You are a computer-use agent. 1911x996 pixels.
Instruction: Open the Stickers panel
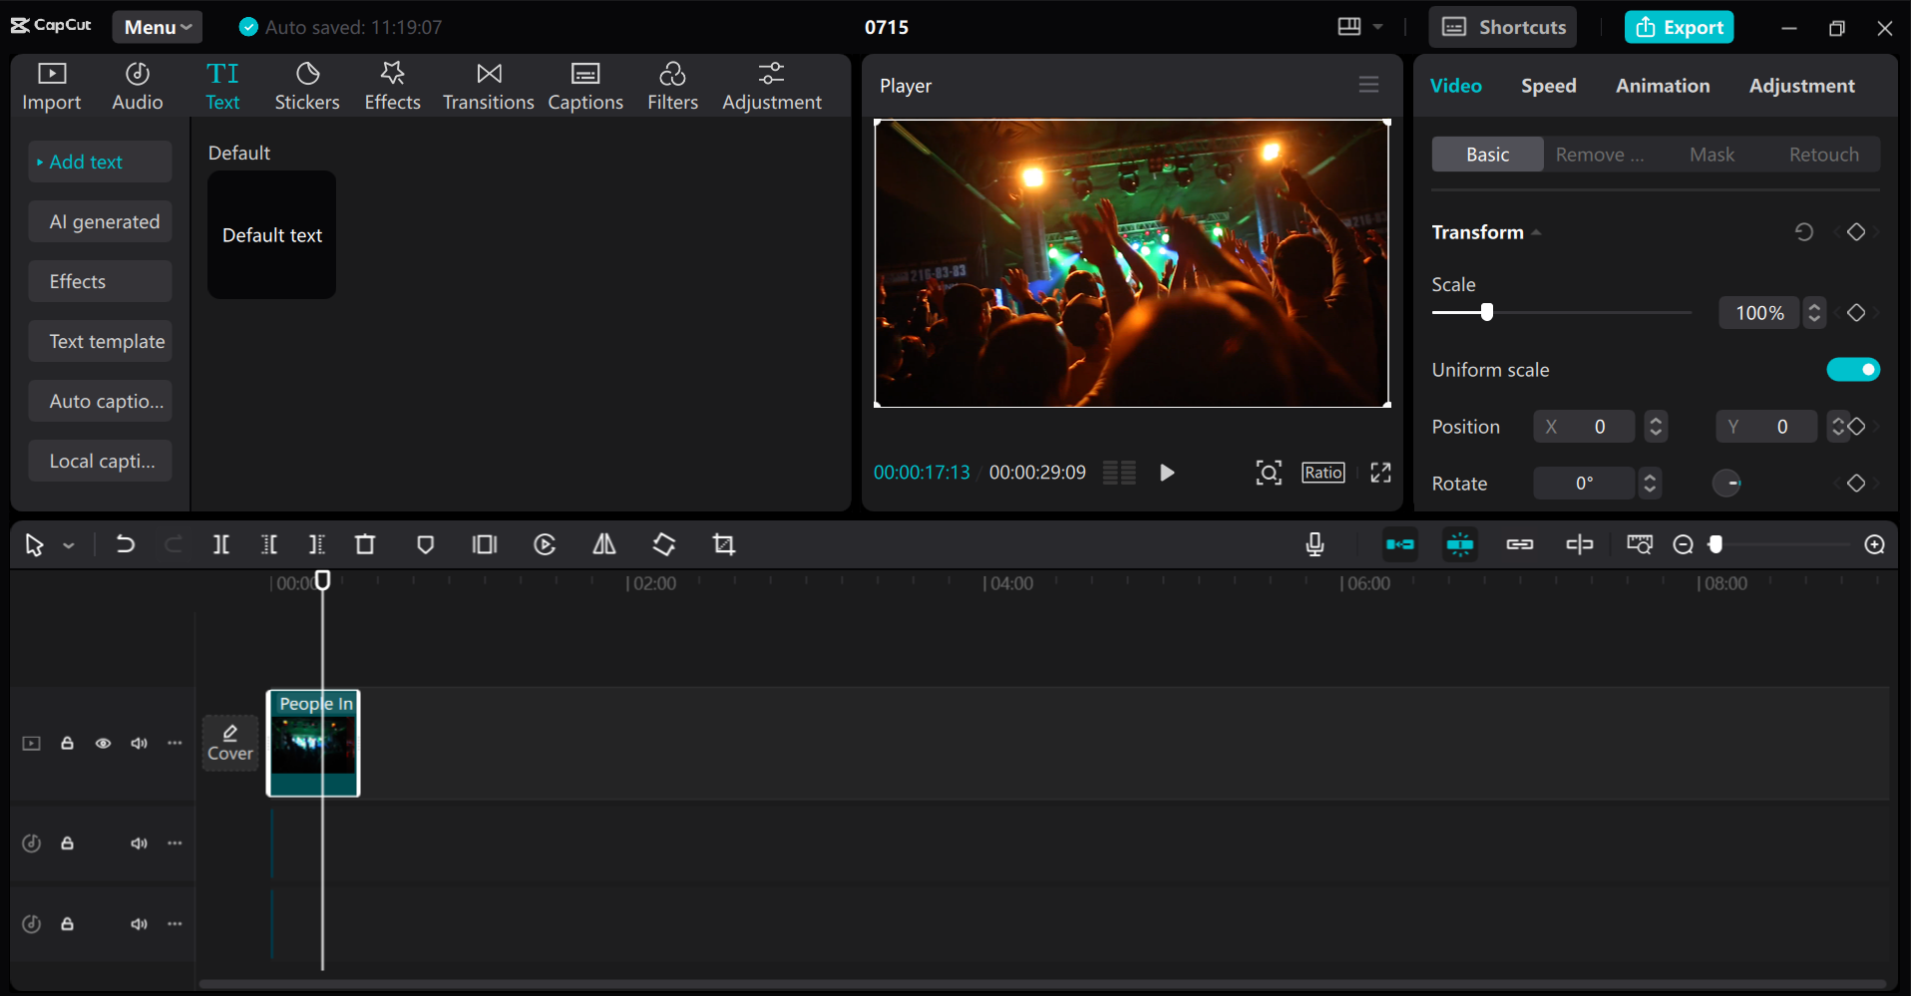tap(307, 86)
